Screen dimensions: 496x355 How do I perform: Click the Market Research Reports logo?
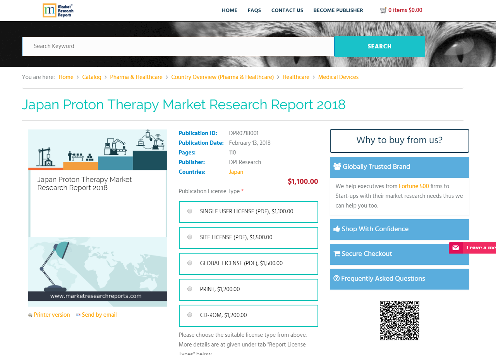pos(58,10)
